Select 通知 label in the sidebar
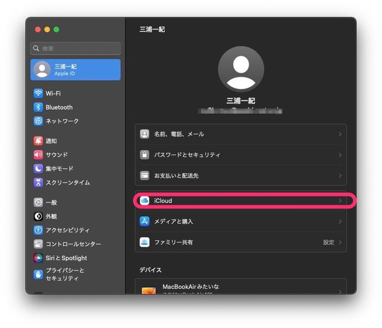 coord(51,141)
